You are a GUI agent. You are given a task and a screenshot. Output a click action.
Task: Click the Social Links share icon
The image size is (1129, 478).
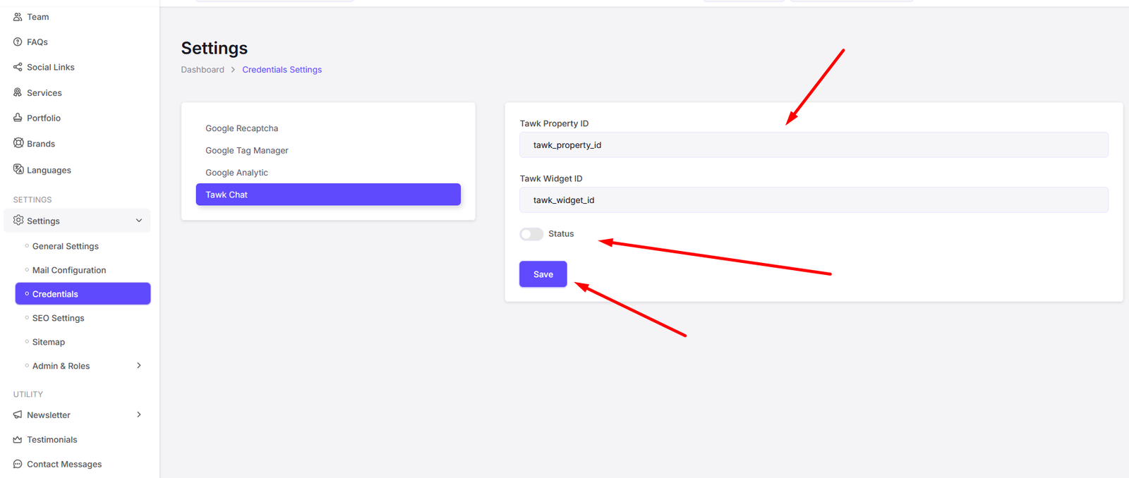18,67
